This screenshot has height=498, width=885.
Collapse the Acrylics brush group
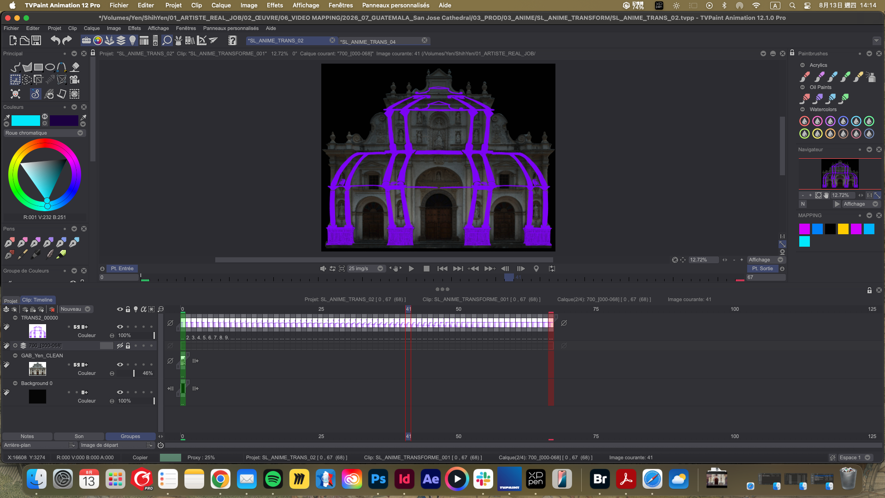pos(802,65)
